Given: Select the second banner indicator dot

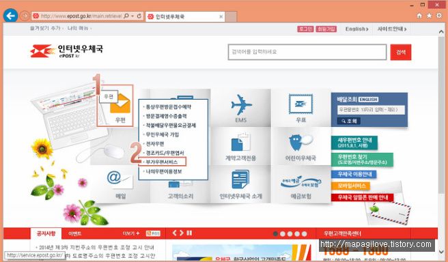Looking at the screenshot, I should (x=283, y=234).
